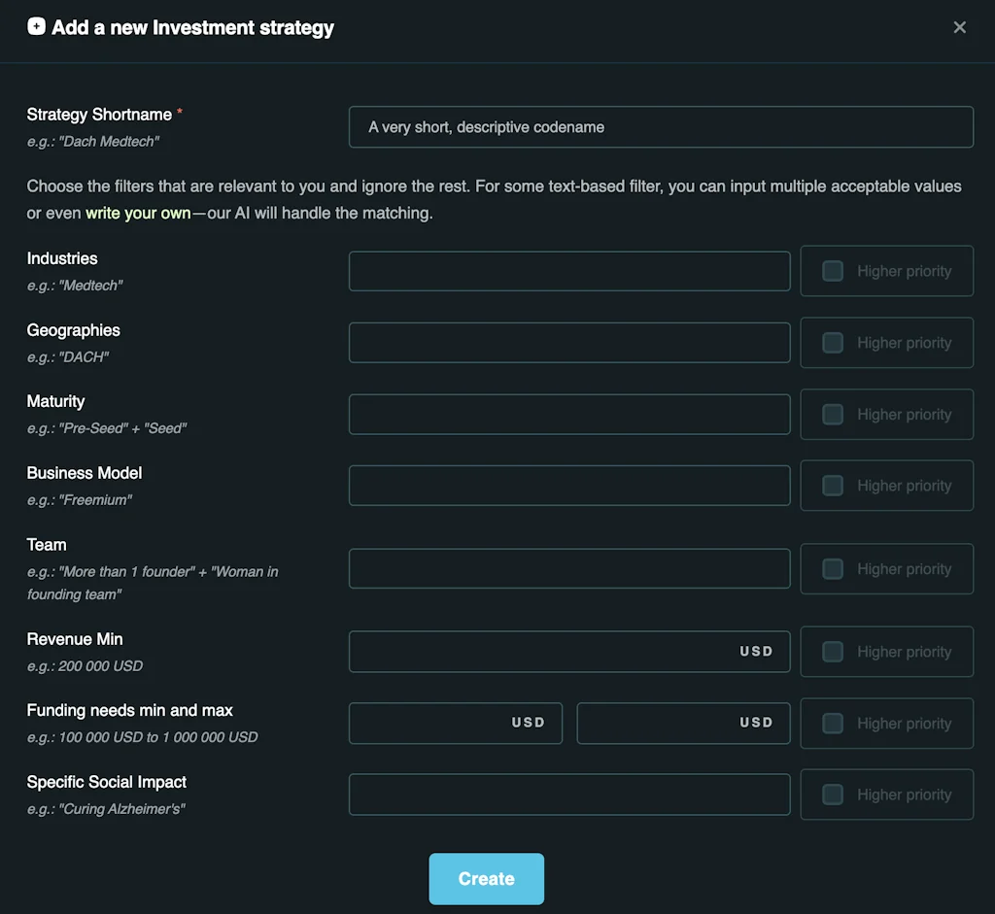Click the "write your own" highlighted text
The height and width of the screenshot is (914, 995).
(138, 213)
